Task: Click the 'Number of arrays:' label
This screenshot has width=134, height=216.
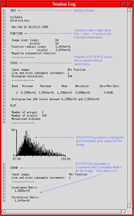Action: [25, 112]
